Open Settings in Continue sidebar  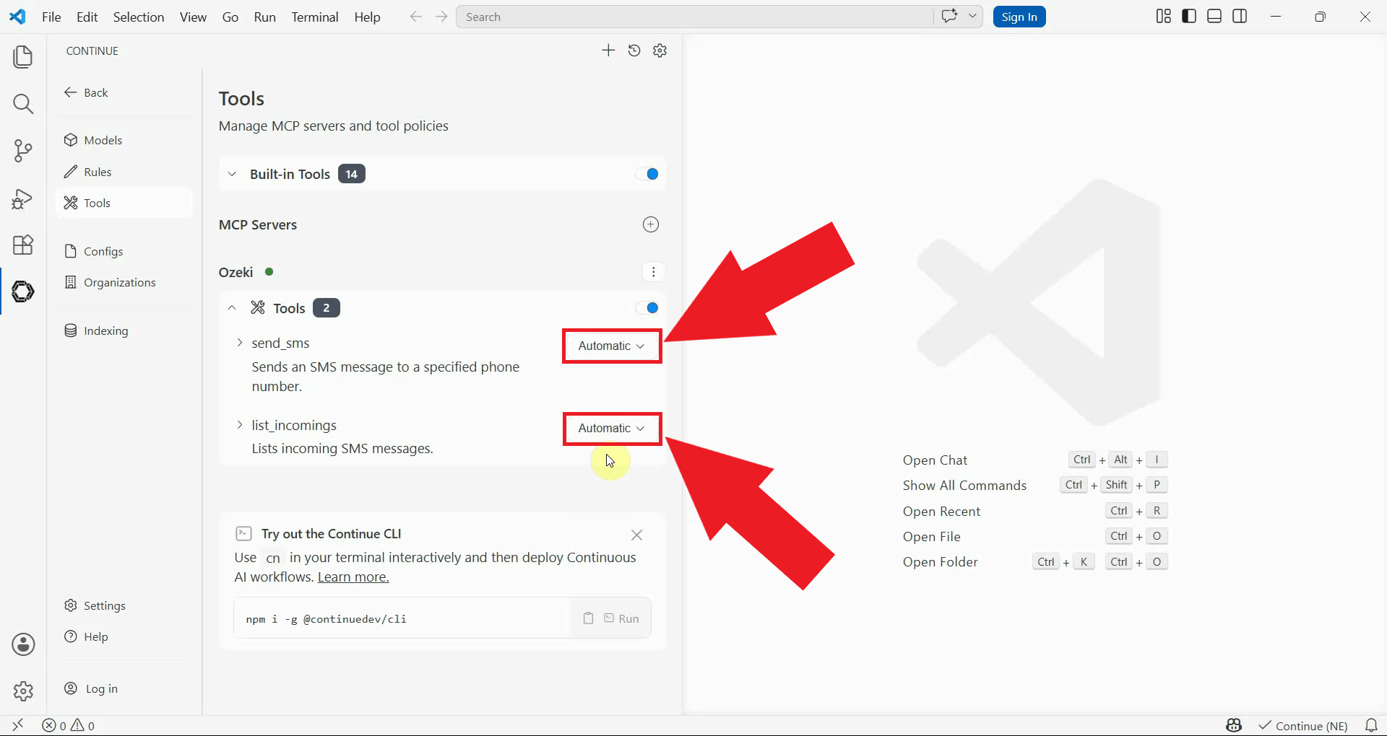pyautogui.click(x=124, y=605)
